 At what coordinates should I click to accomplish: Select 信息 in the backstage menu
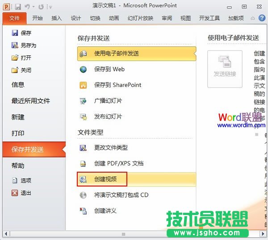tap(18, 85)
